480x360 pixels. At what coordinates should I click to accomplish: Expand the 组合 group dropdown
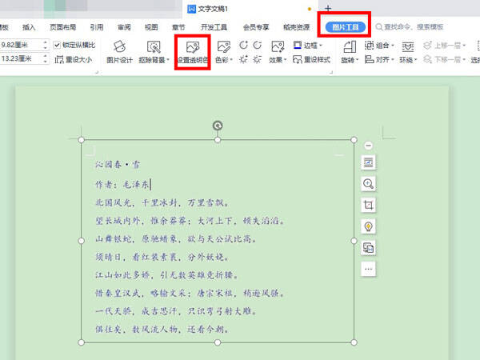tap(393, 46)
